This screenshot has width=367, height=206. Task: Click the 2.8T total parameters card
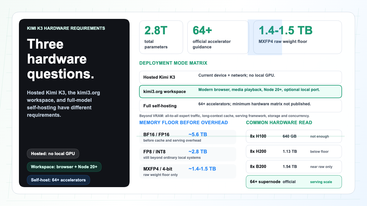pyautogui.click(x=161, y=37)
